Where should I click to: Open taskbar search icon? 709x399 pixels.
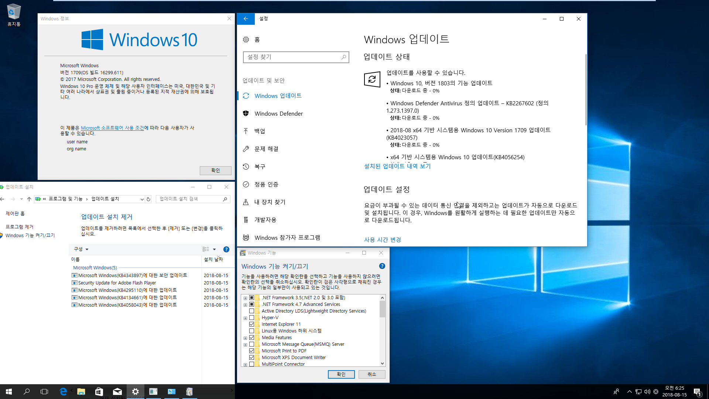pyautogui.click(x=27, y=392)
